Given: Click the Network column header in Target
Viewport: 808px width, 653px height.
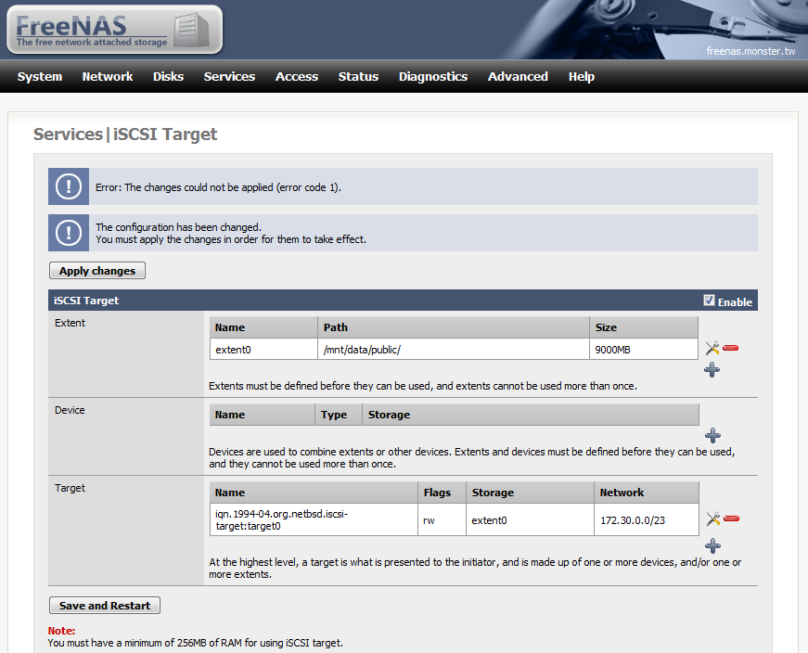Looking at the screenshot, I should 647,493.
